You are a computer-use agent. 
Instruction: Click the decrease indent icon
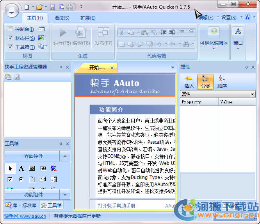click(172, 33)
